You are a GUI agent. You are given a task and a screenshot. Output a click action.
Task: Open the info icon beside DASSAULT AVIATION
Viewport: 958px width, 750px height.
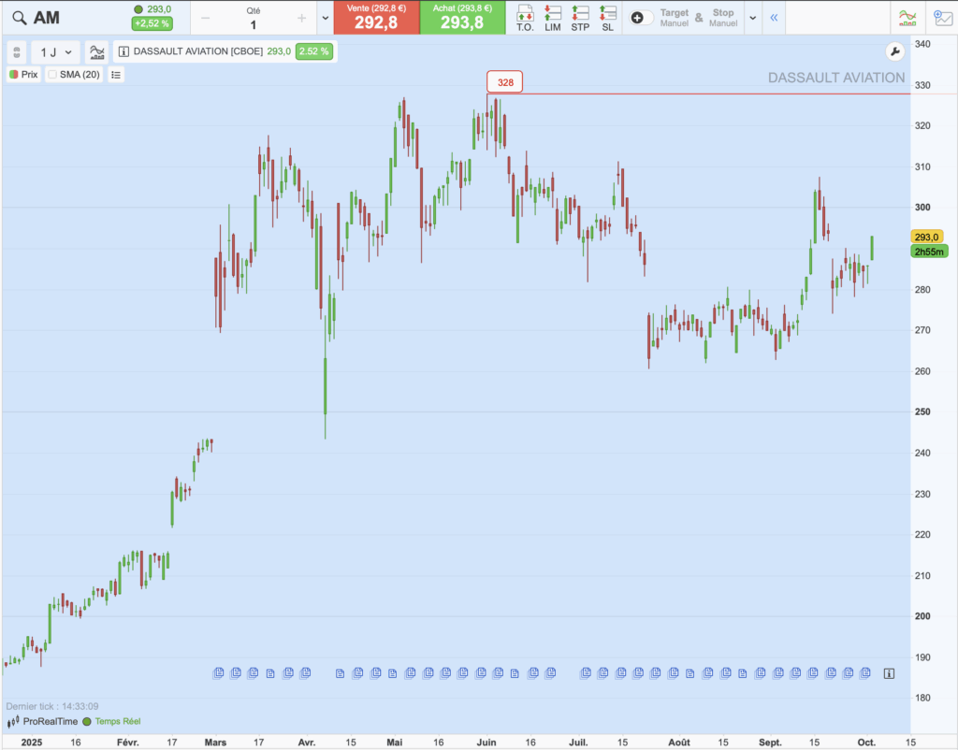click(123, 51)
